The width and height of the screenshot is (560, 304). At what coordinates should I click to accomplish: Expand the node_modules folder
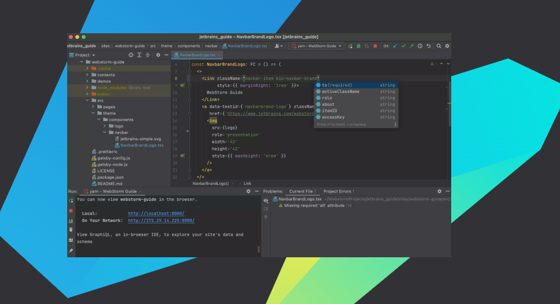point(88,88)
